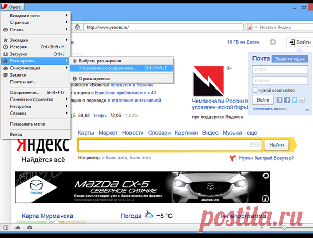Click the Facebook login icon
The image size is (313, 238).
(287, 100)
